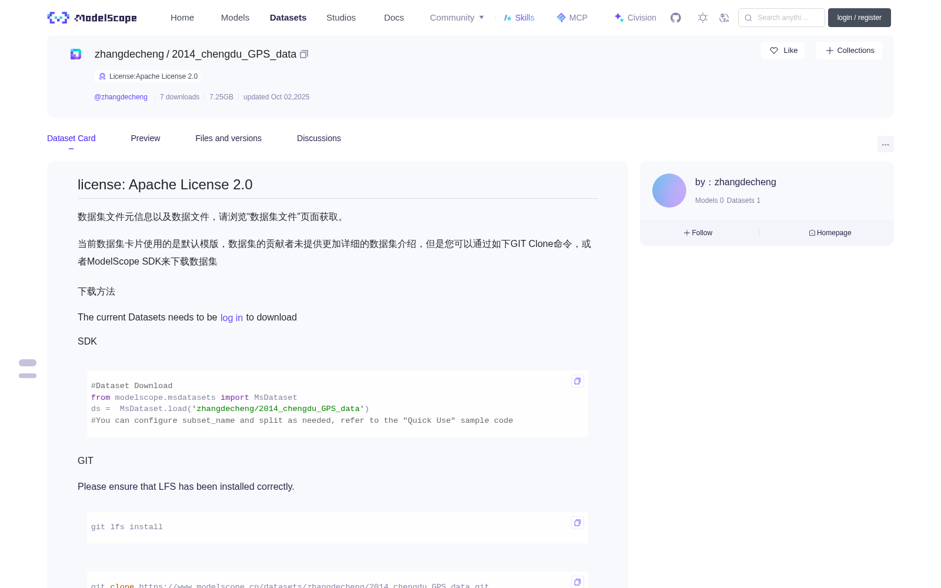941x588 pixels.
Task: Open the floating outline widget on left edge
Action: pos(28,369)
